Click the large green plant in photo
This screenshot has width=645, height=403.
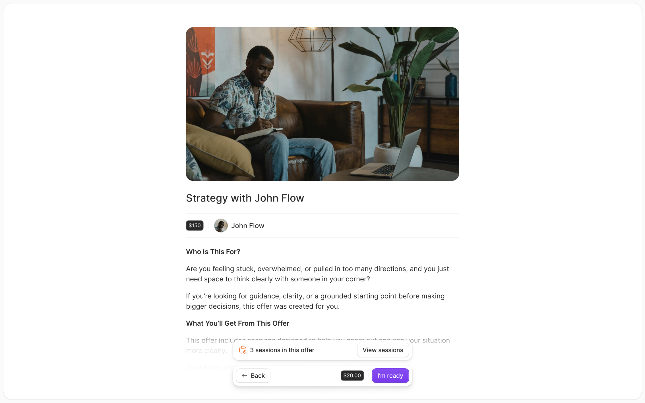click(398, 85)
